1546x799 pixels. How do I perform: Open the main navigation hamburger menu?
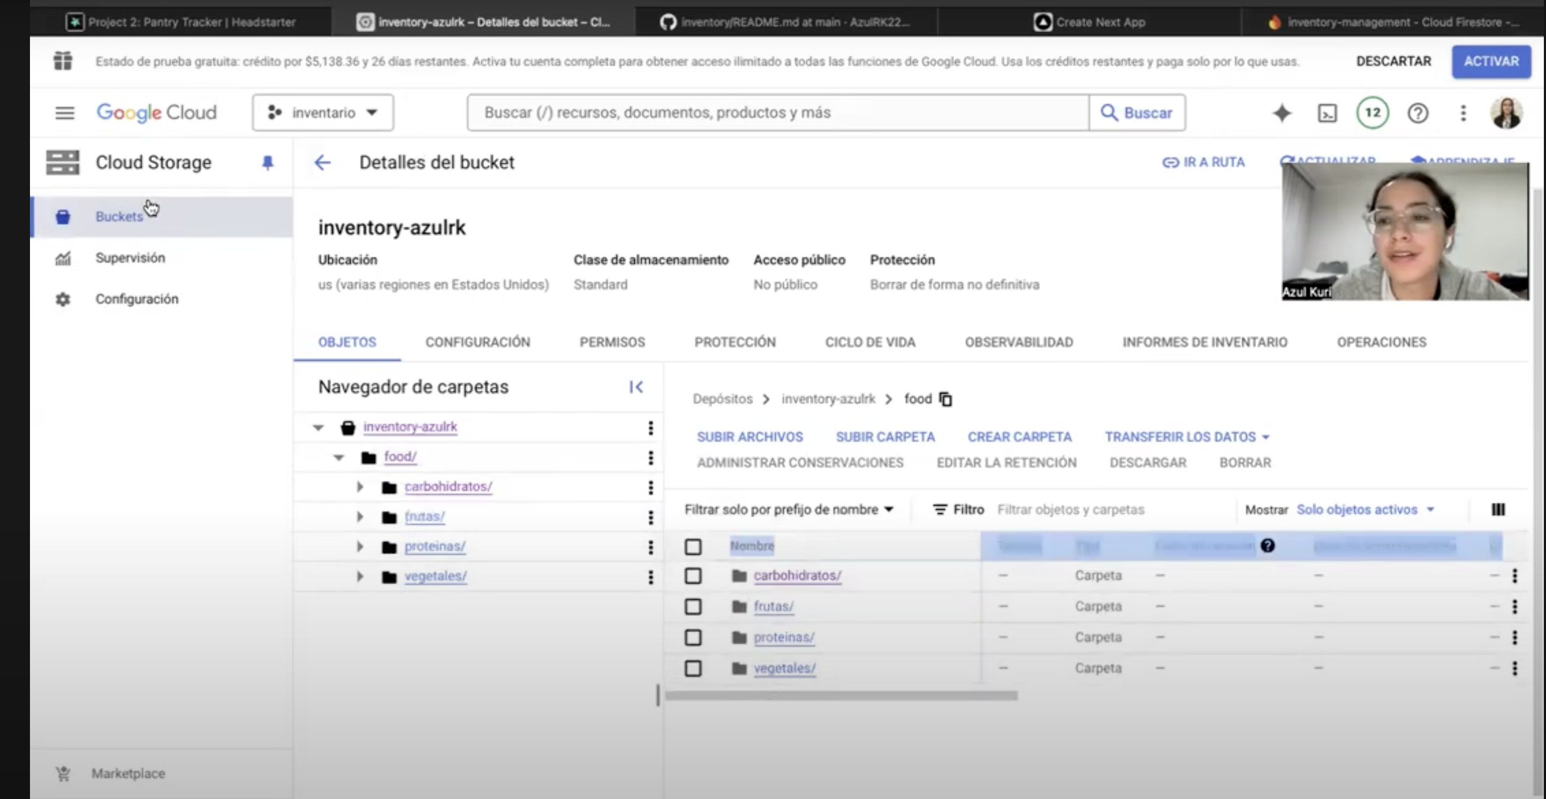pos(65,113)
